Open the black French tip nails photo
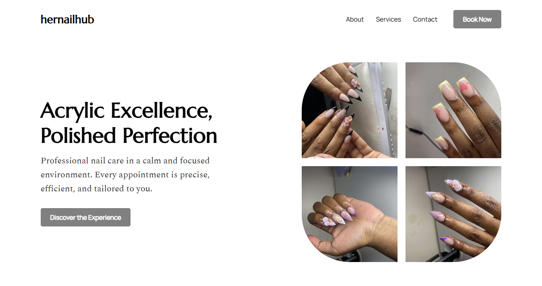 click(349, 110)
